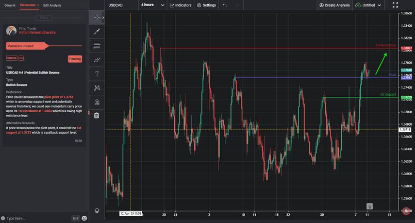Click the 1st Support price label 1.37239
The height and width of the screenshot is (223, 415).
406,97
